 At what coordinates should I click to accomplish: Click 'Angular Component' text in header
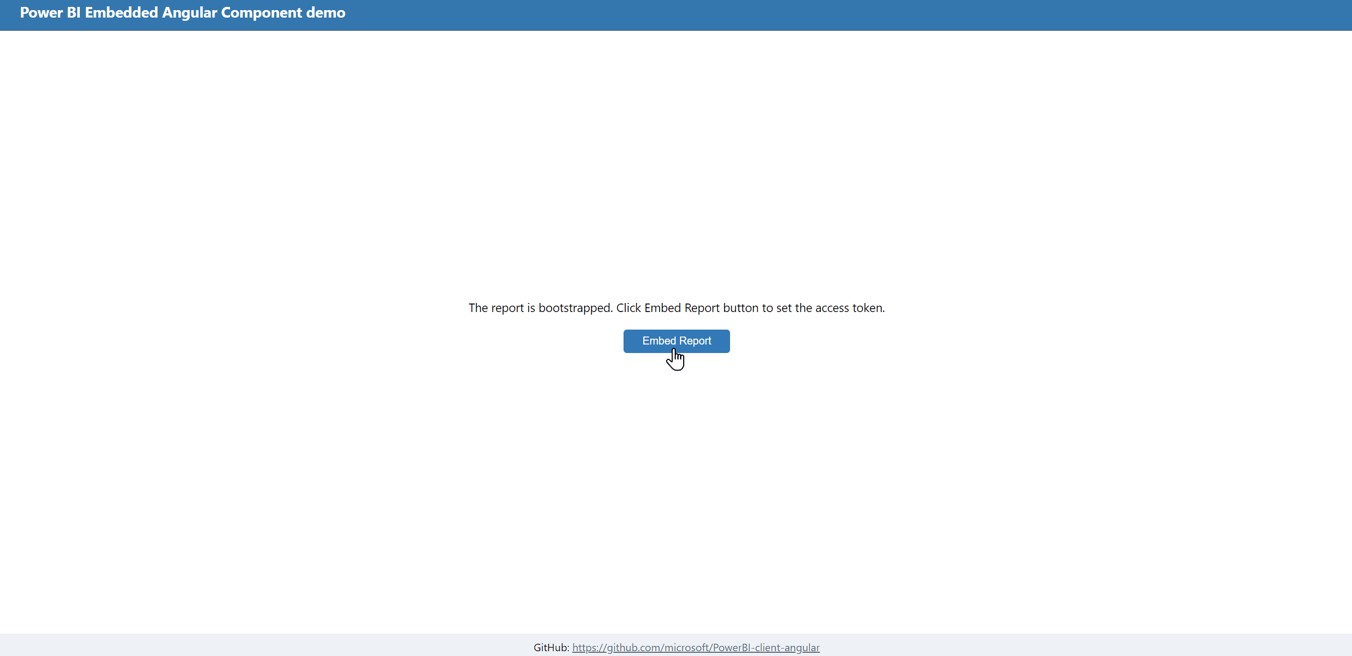[x=232, y=13]
